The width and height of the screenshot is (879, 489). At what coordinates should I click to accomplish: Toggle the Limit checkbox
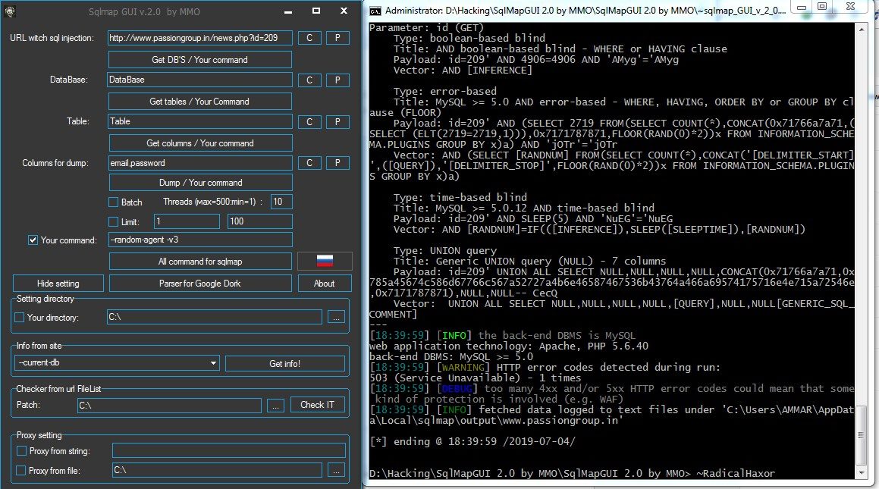click(x=113, y=222)
